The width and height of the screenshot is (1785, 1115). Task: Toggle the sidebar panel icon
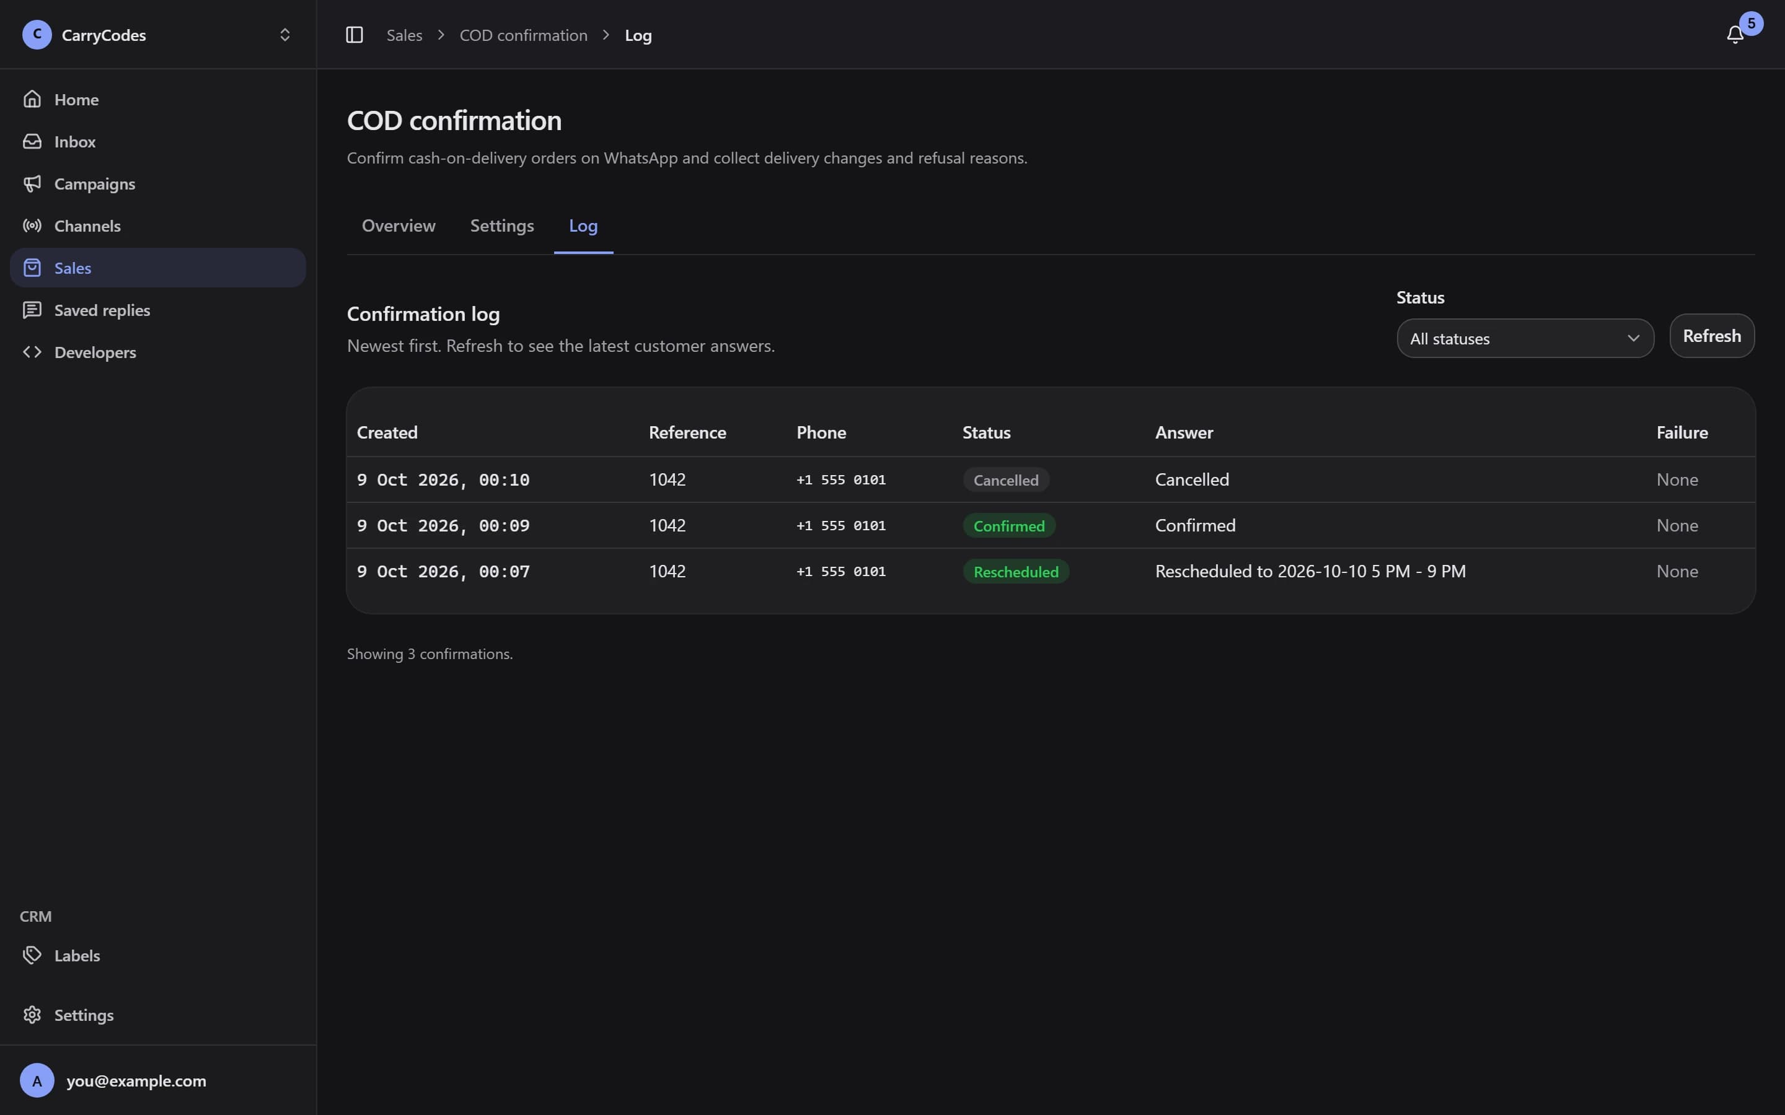354,35
